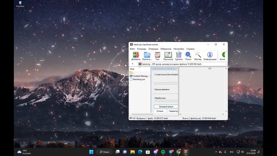Image resolution: width=277 pixels, height=156 pixels.
Task: Expand the toolbar overflow chevron
Action: point(226,52)
